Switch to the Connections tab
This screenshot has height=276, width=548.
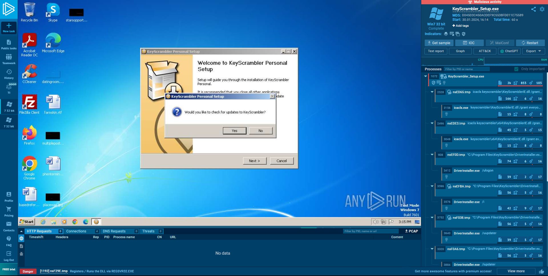(x=81, y=231)
